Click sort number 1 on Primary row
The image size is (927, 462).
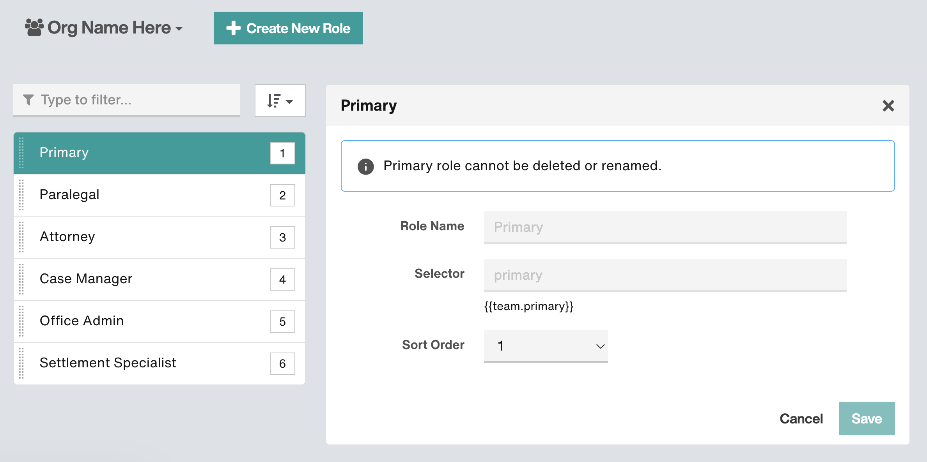point(282,153)
